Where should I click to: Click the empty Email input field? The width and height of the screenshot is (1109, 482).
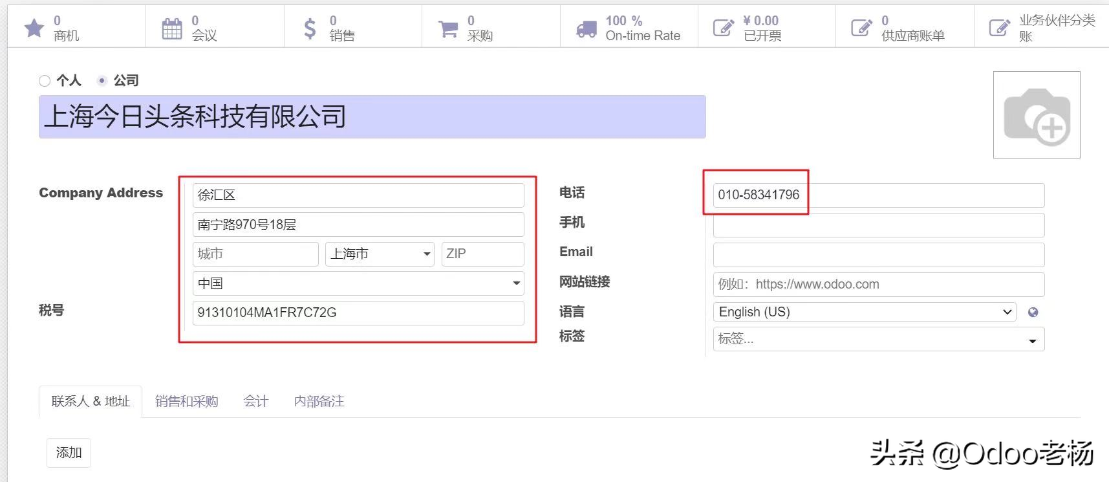879,255
